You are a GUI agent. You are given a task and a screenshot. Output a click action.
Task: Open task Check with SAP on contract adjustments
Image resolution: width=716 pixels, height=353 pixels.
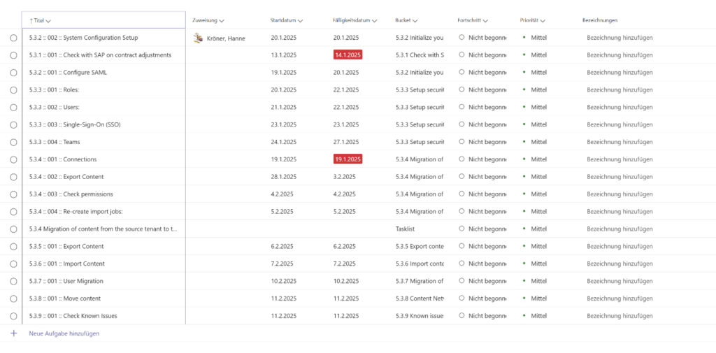100,55
